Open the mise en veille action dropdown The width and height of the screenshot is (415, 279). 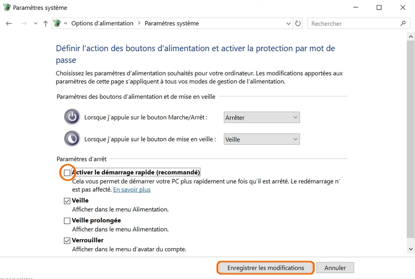[x=261, y=139]
